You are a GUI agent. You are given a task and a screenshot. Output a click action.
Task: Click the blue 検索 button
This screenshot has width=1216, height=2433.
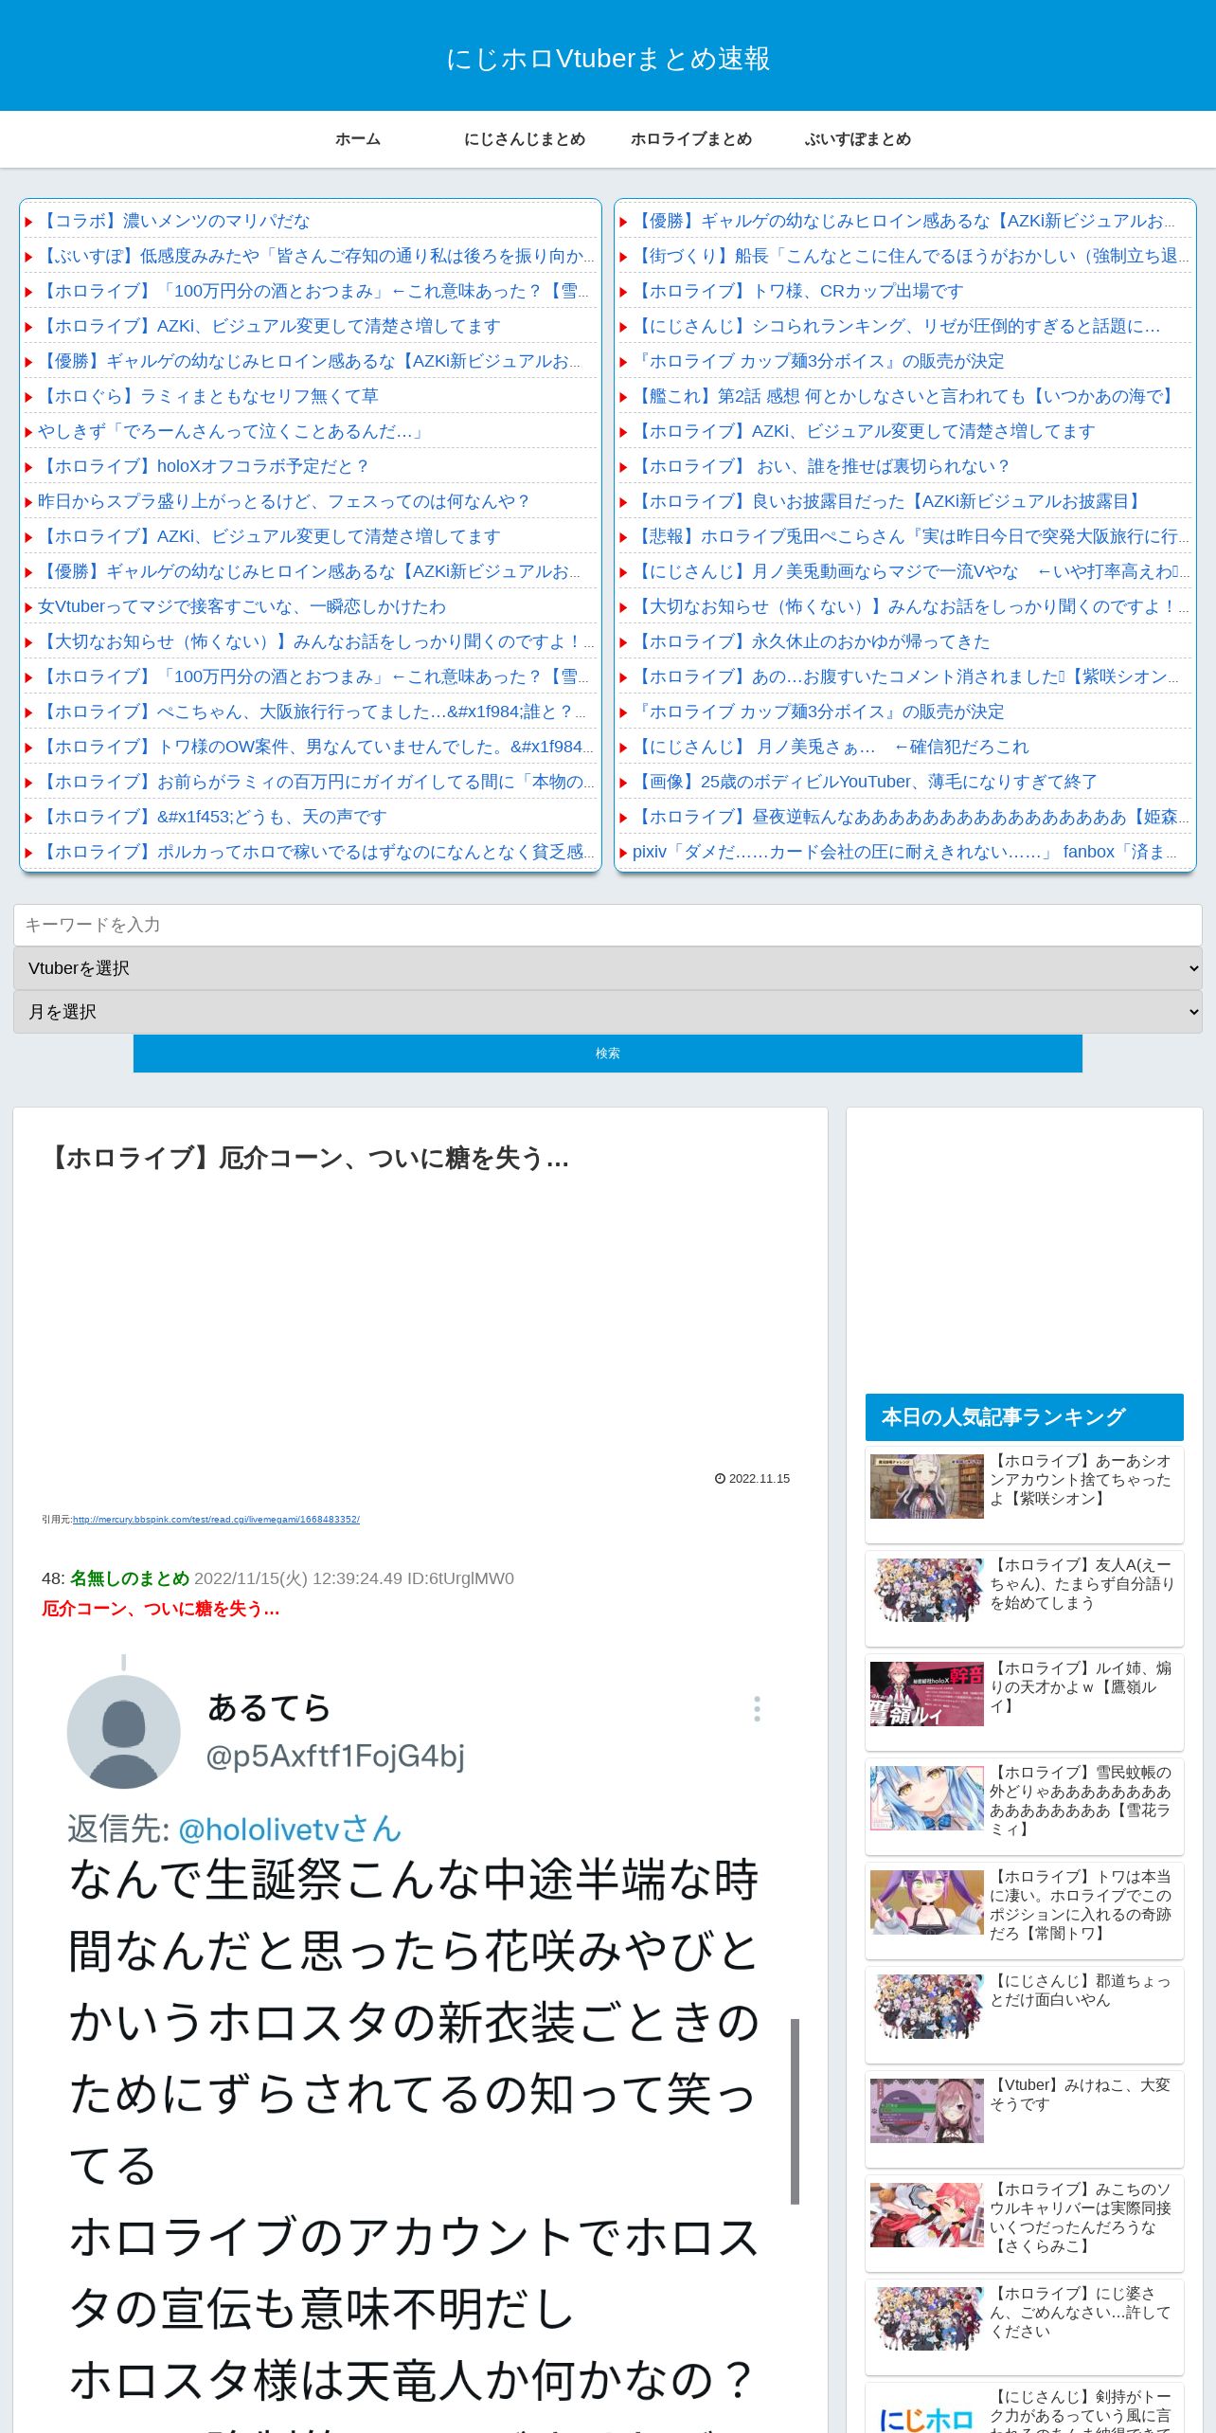point(608,1054)
